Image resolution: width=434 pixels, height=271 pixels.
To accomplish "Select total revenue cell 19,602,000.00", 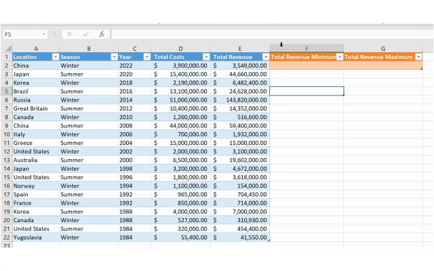I will point(240,160).
